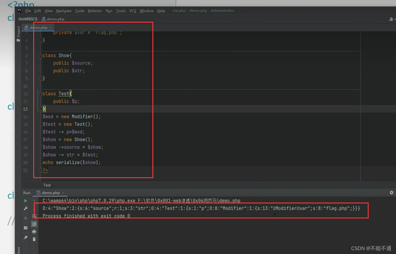Click the '$test = new Test();' line
Viewport: 396px width, 254px height.
[x=68, y=124]
